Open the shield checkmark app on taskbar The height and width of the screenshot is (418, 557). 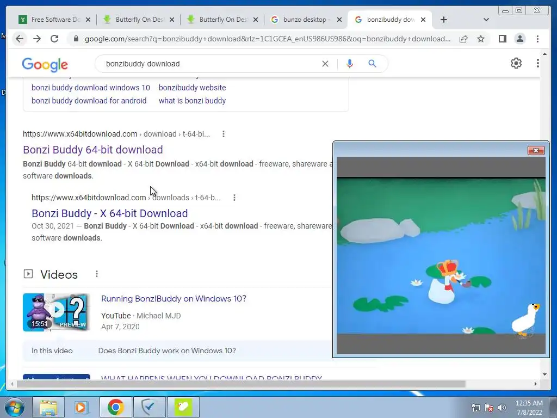pyautogui.click(x=149, y=407)
